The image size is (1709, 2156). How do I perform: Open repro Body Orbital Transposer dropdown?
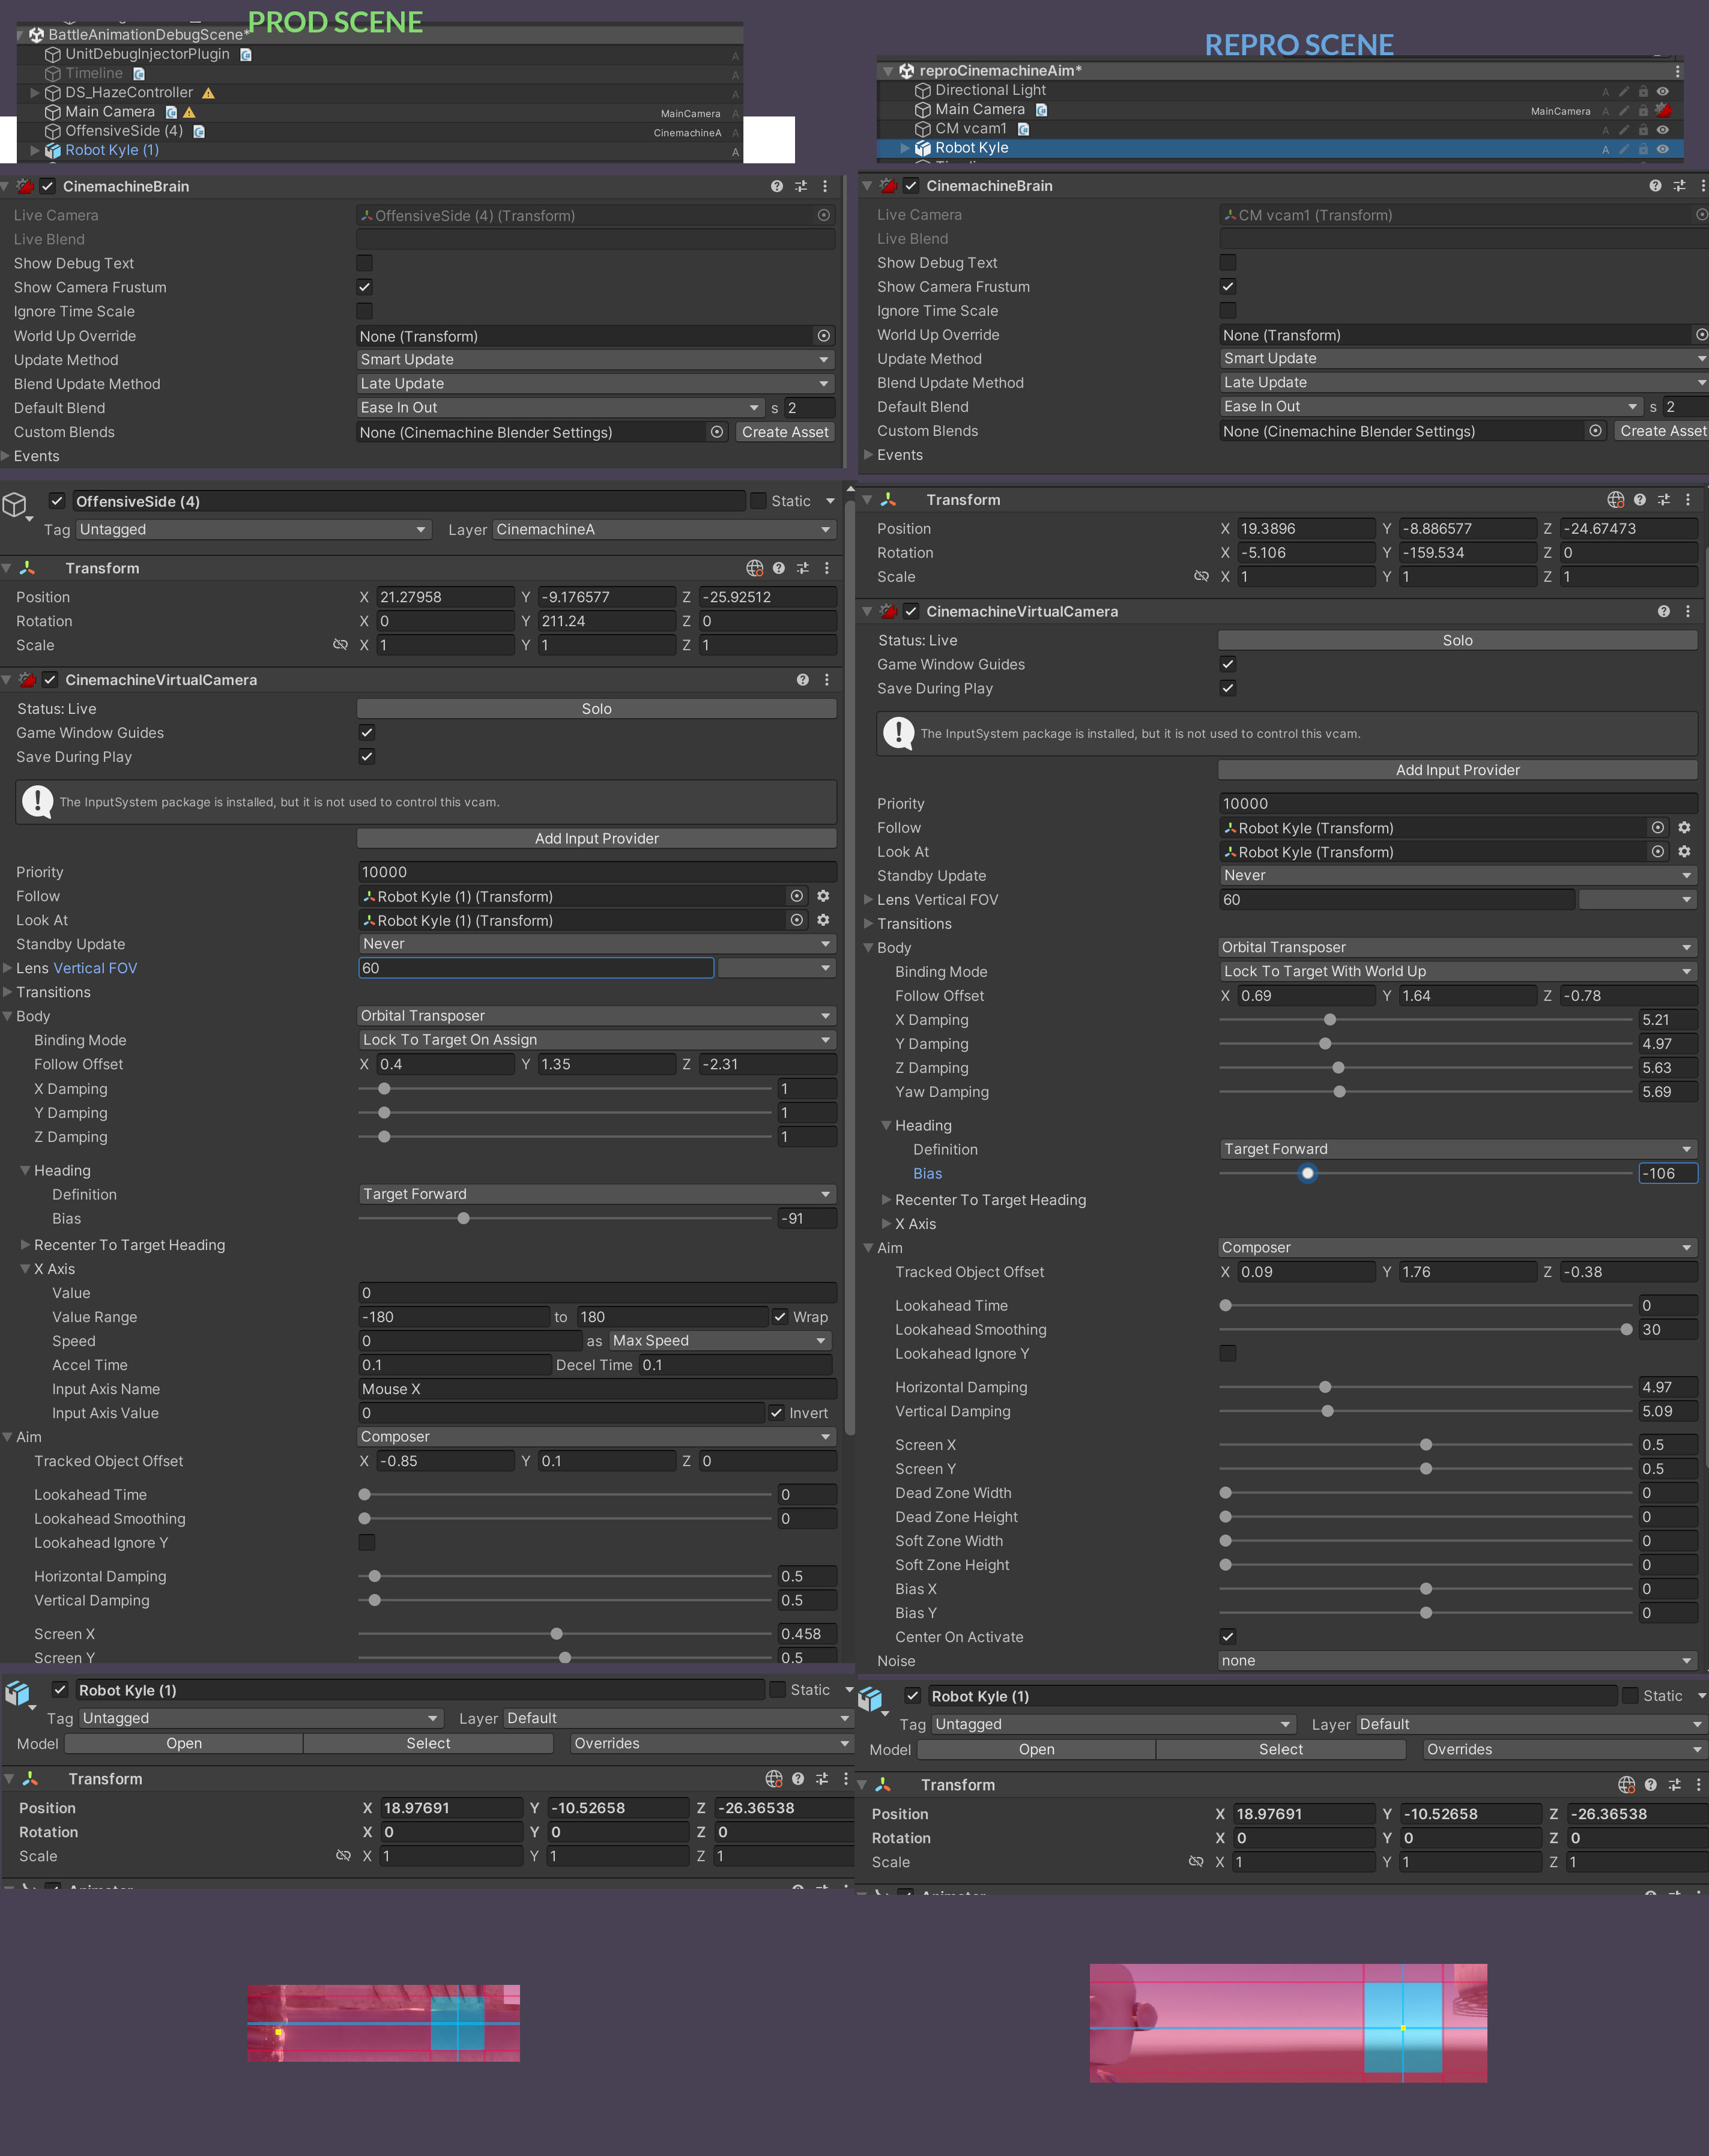(1458, 947)
